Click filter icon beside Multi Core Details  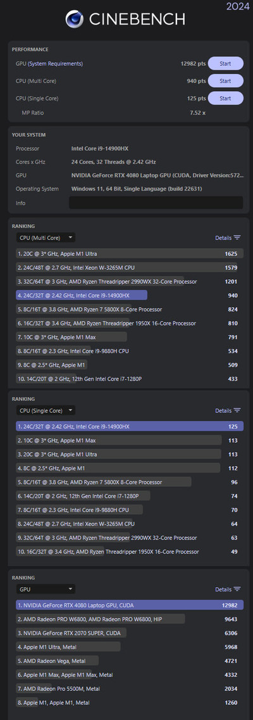tap(237, 238)
